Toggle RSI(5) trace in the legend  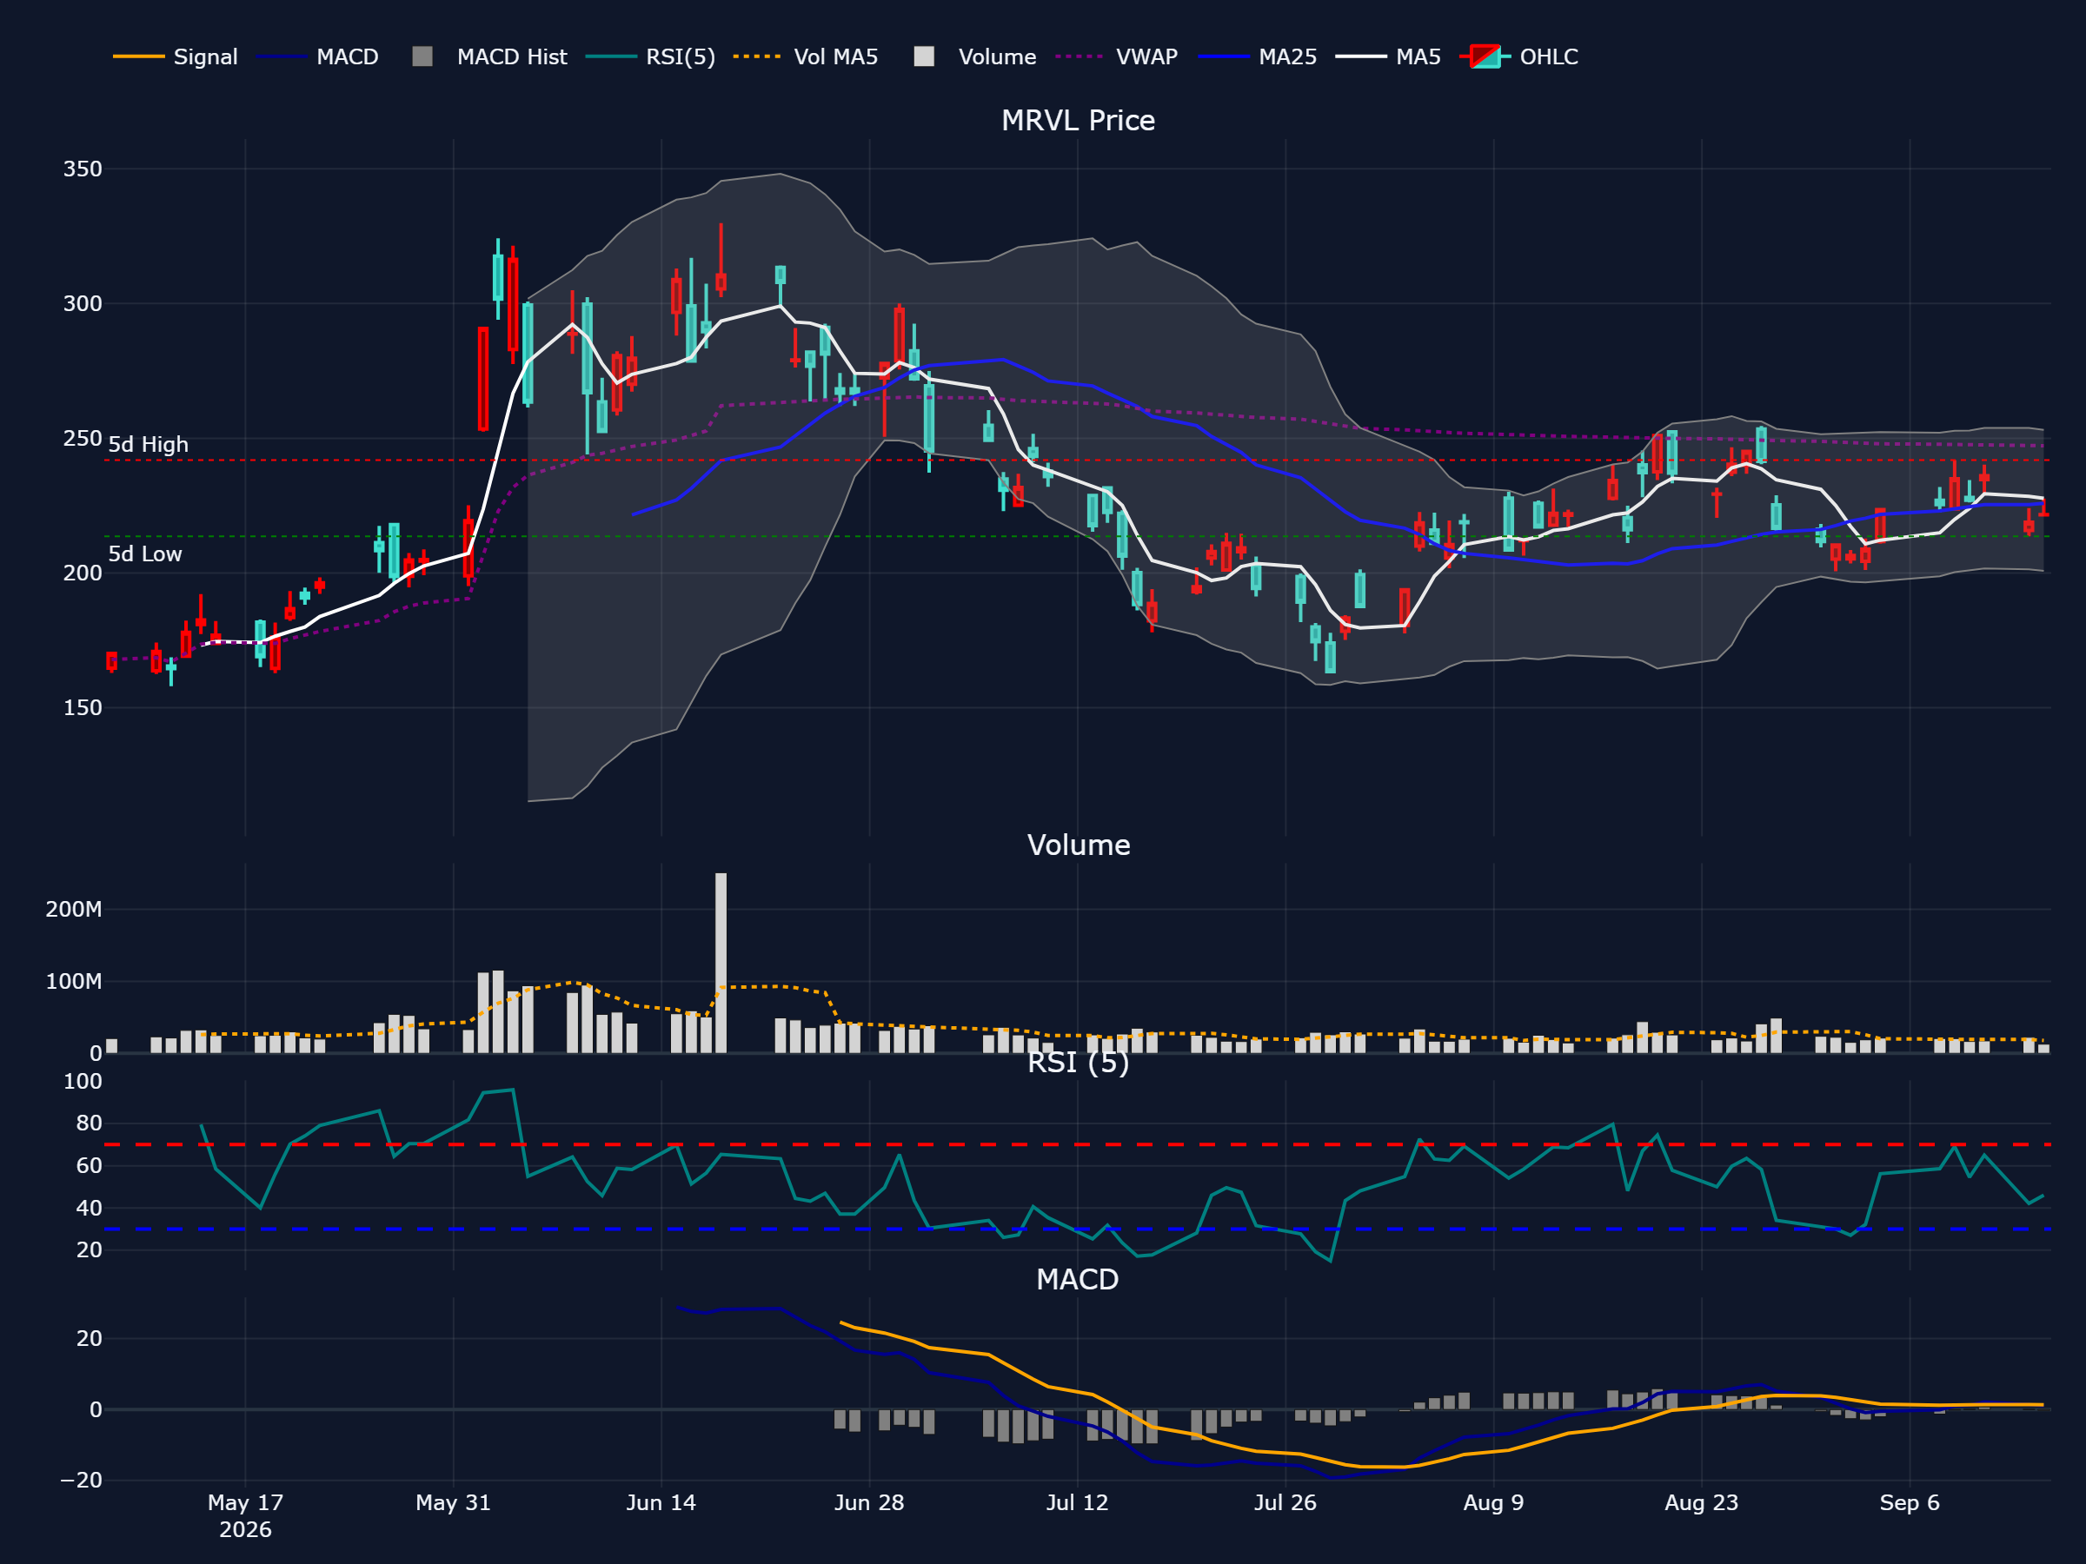tap(651, 56)
